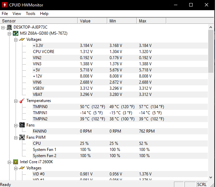The width and height of the screenshot is (215, 187).
Task: Minimize the HWMonitor window
Action: (x=176, y=5)
